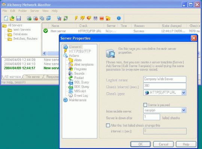Toggle Server is paused checkbox
This screenshot has width=202, height=149.
(x=145, y=105)
